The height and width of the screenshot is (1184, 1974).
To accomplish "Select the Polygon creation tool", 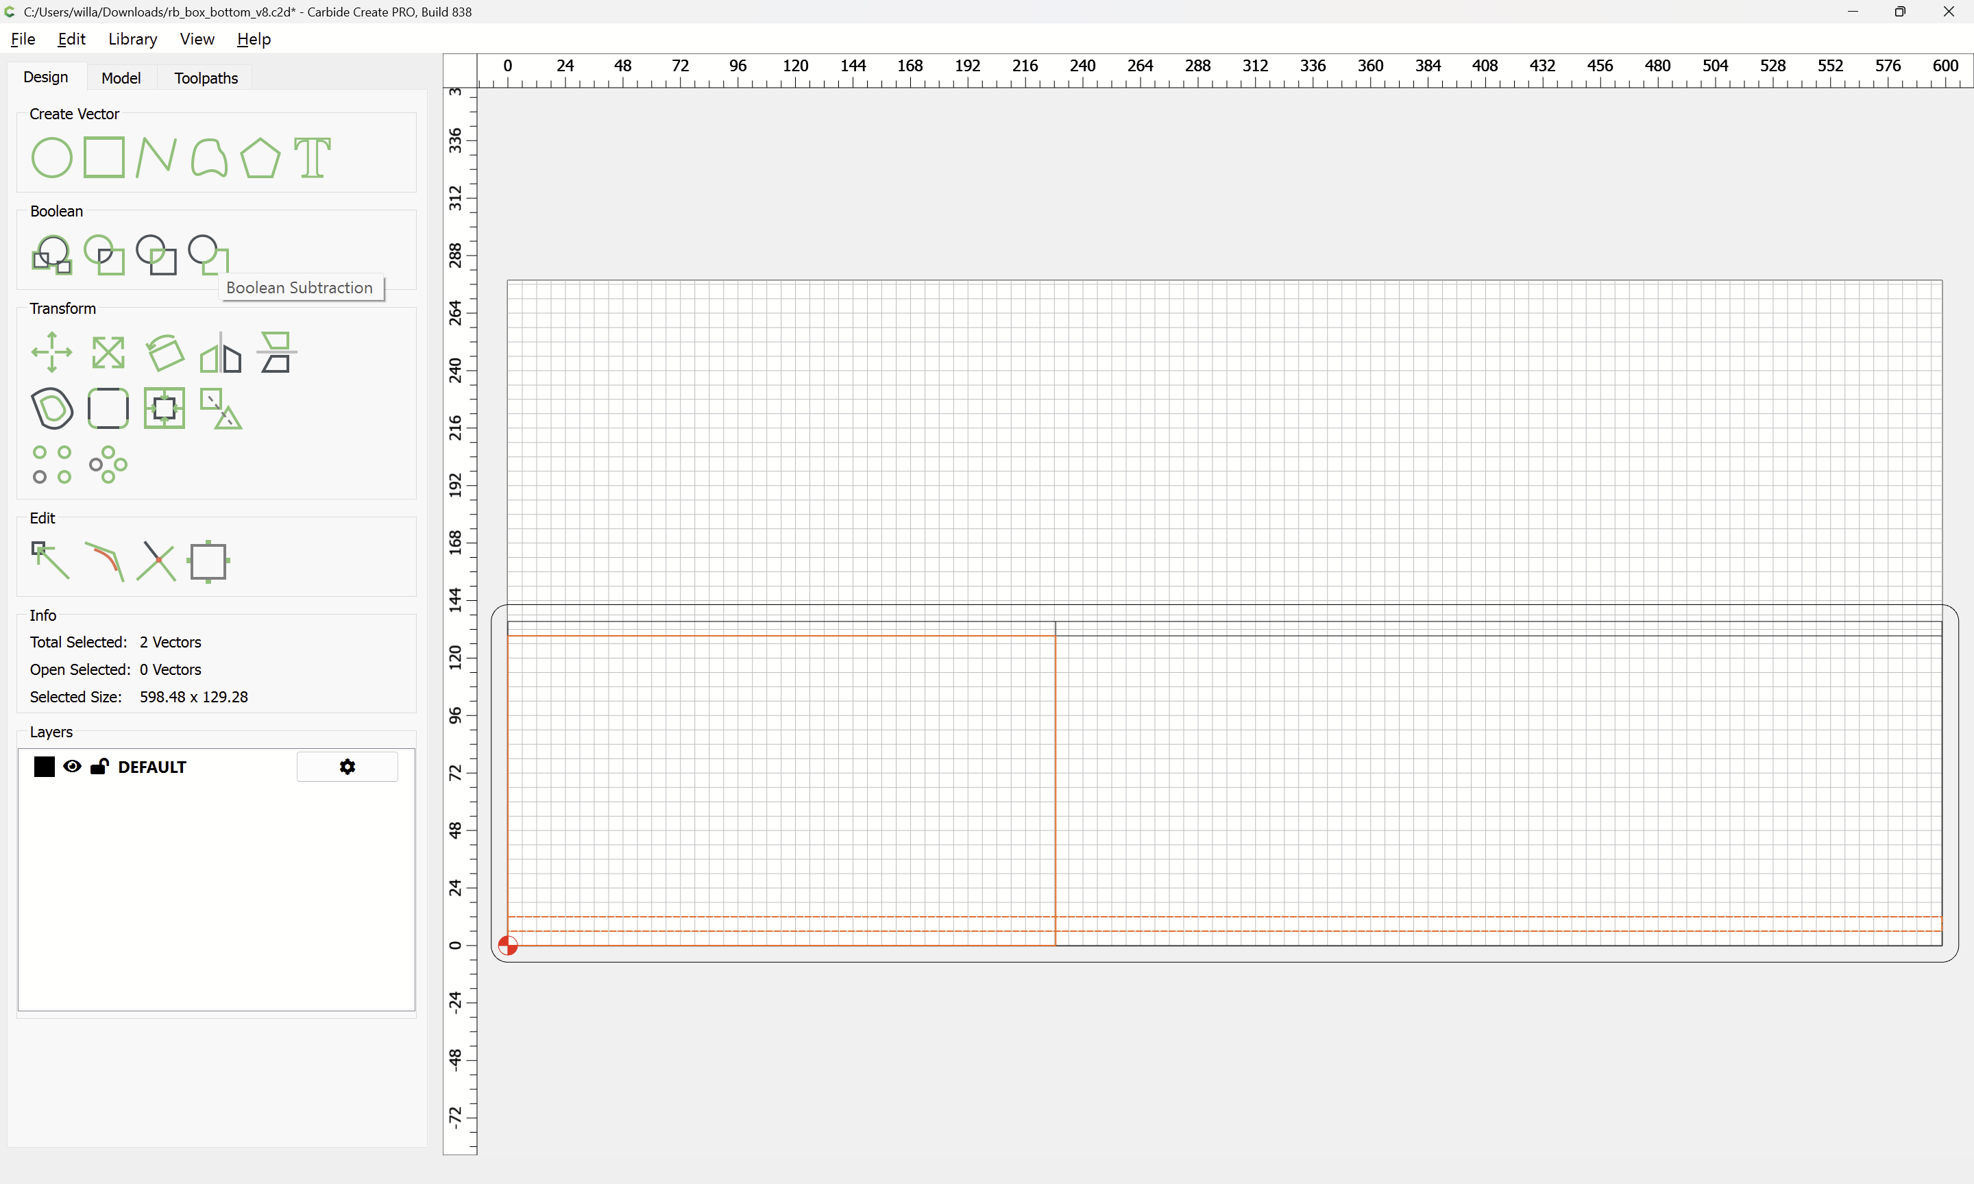I will [260, 157].
